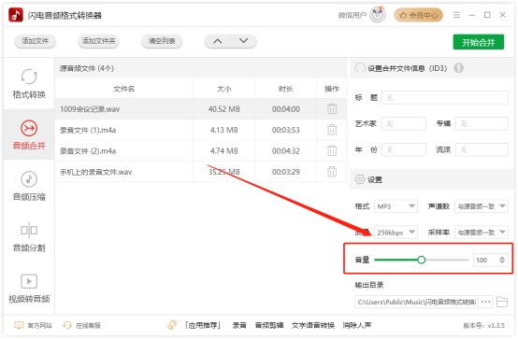
Task: Click 清空列表 clear list button
Action: click(162, 41)
